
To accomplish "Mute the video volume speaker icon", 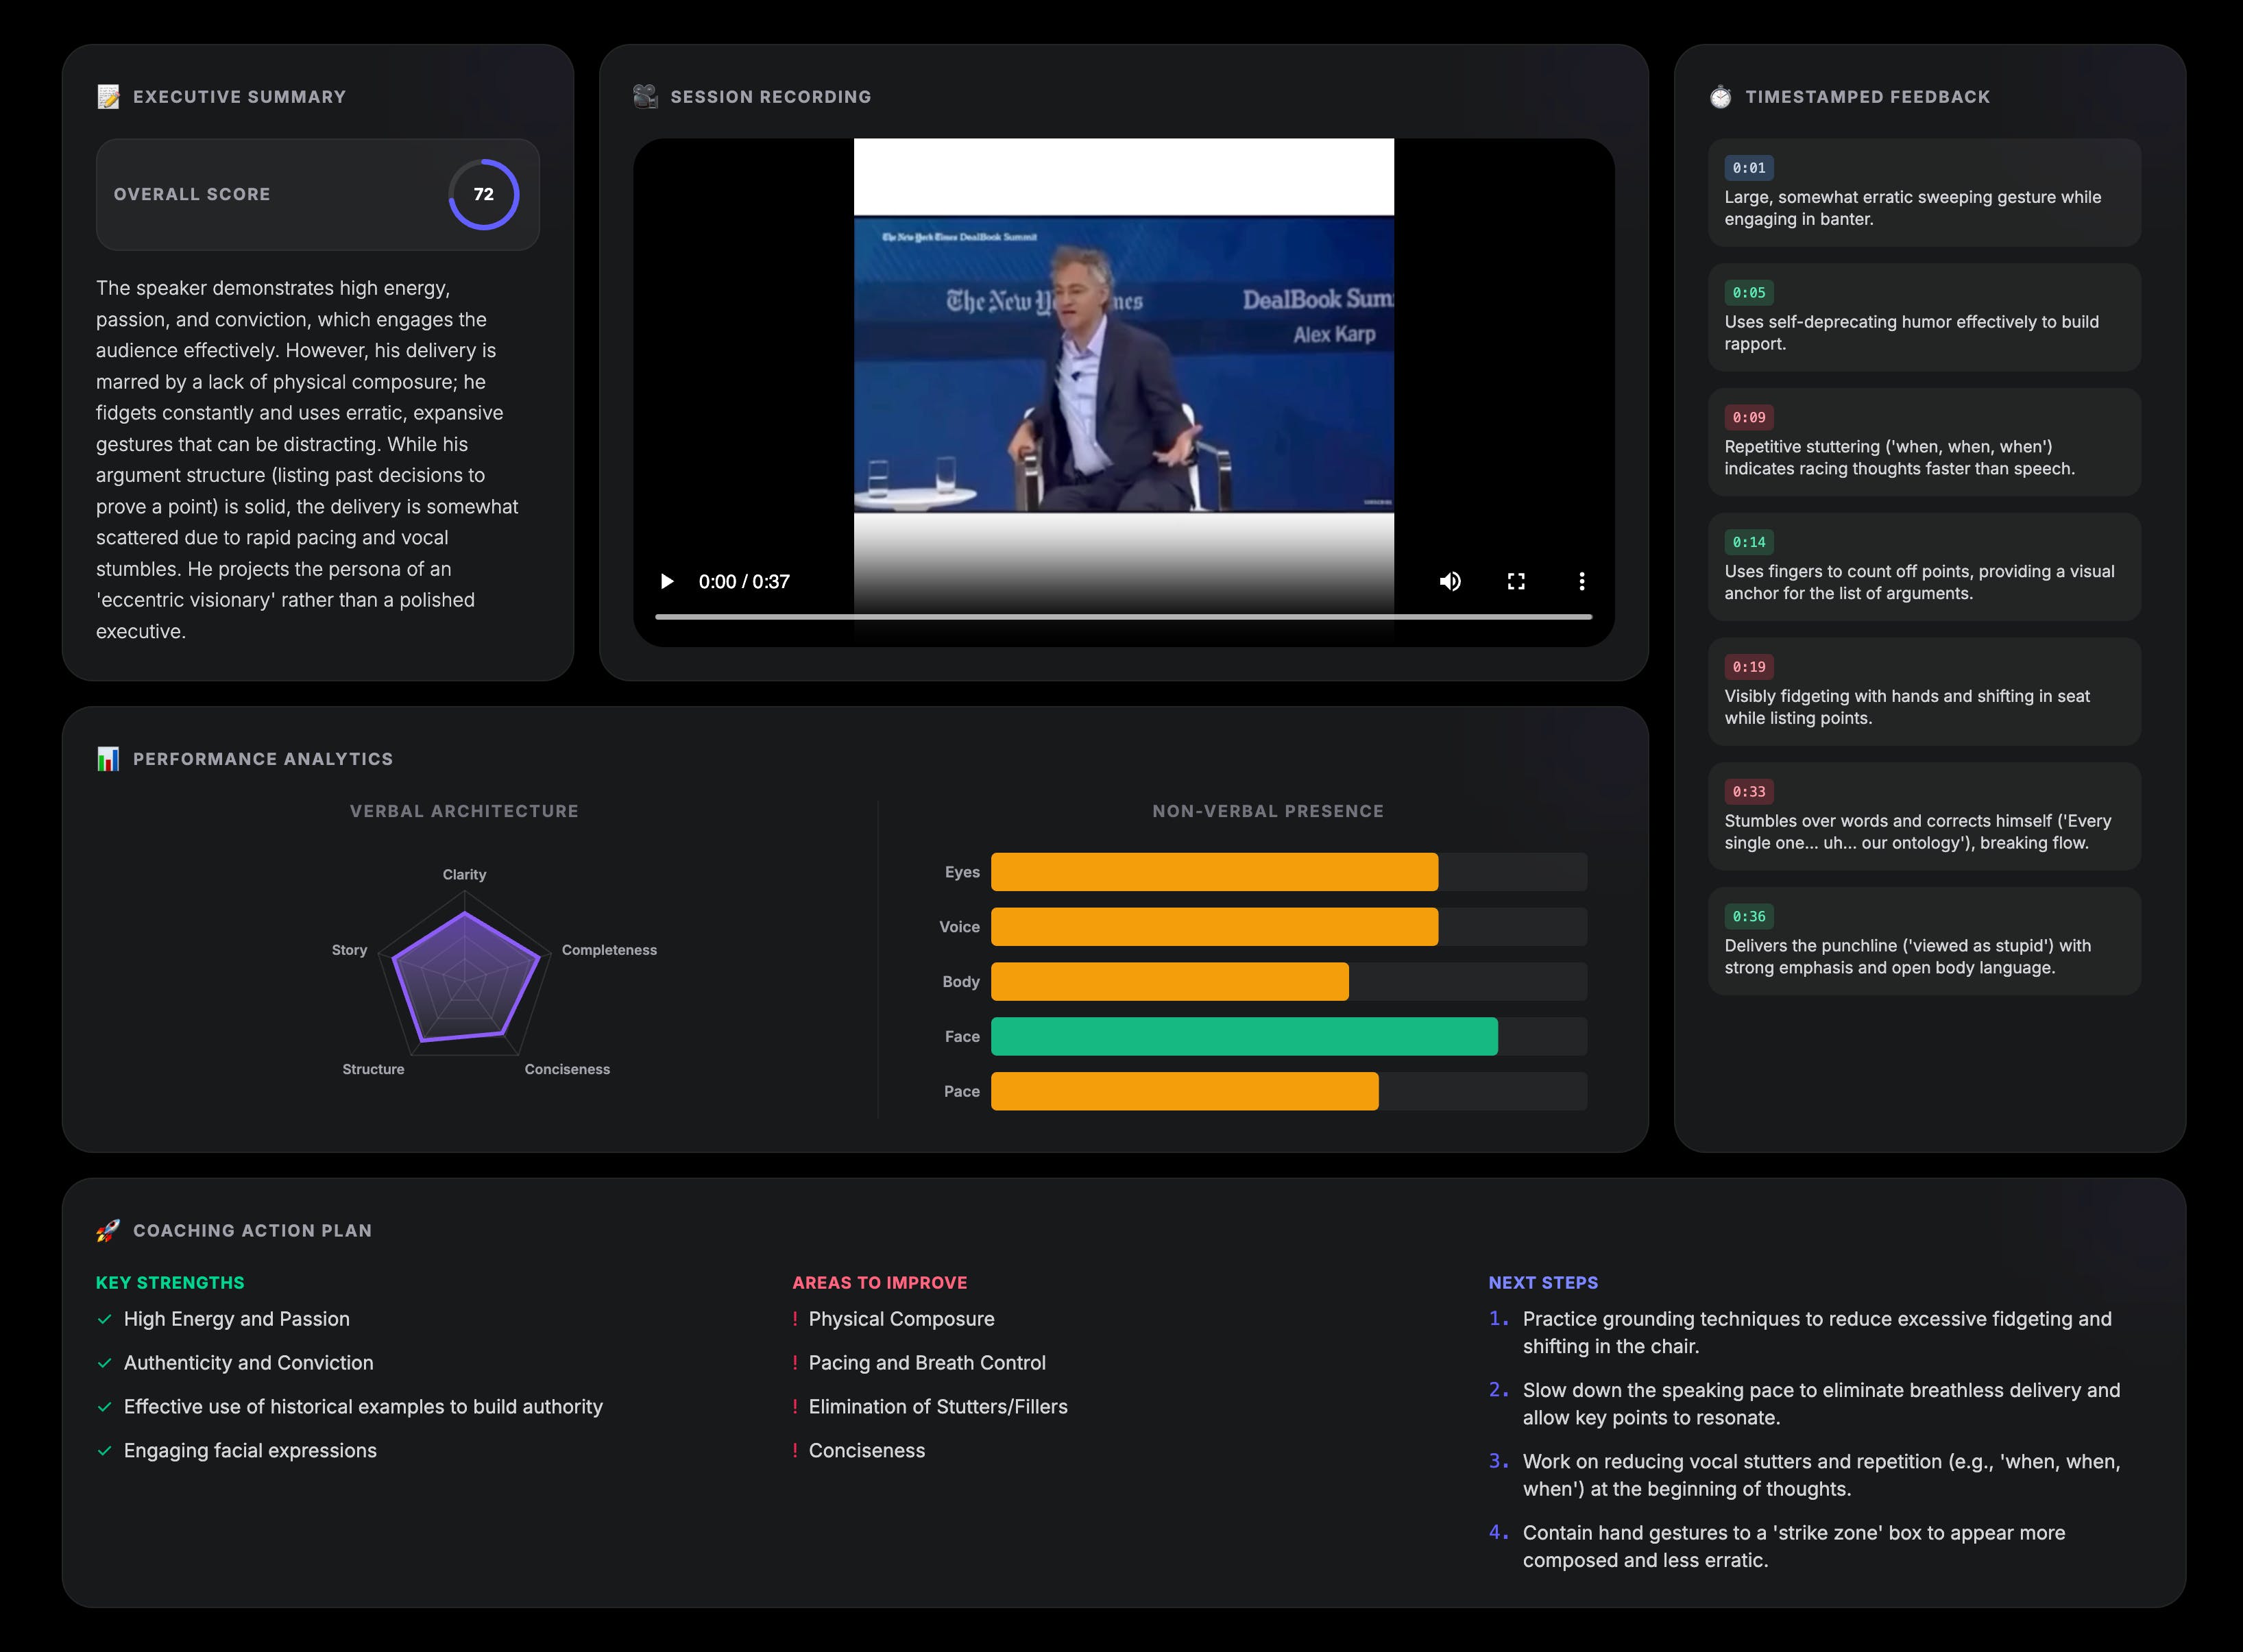I will pos(1450,581).
